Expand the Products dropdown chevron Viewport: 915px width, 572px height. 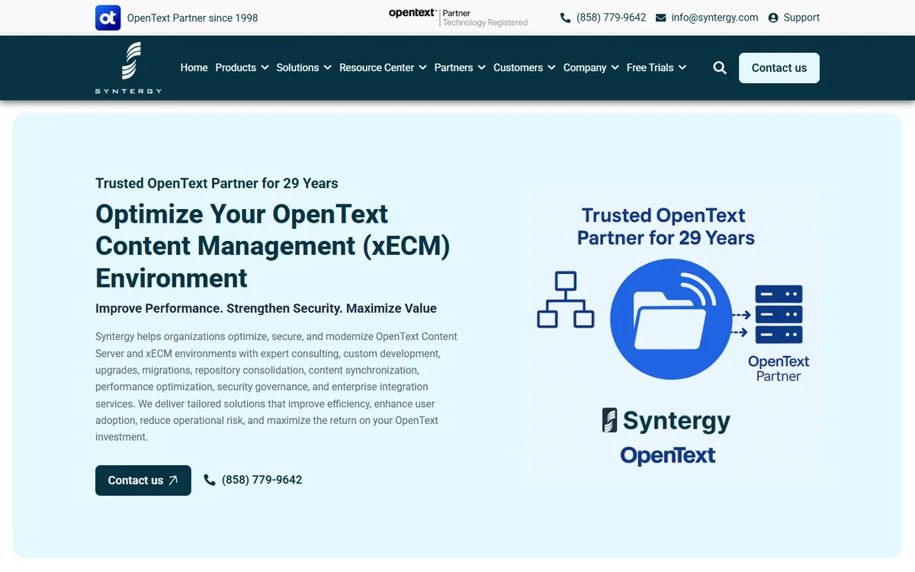coord(265,68)
